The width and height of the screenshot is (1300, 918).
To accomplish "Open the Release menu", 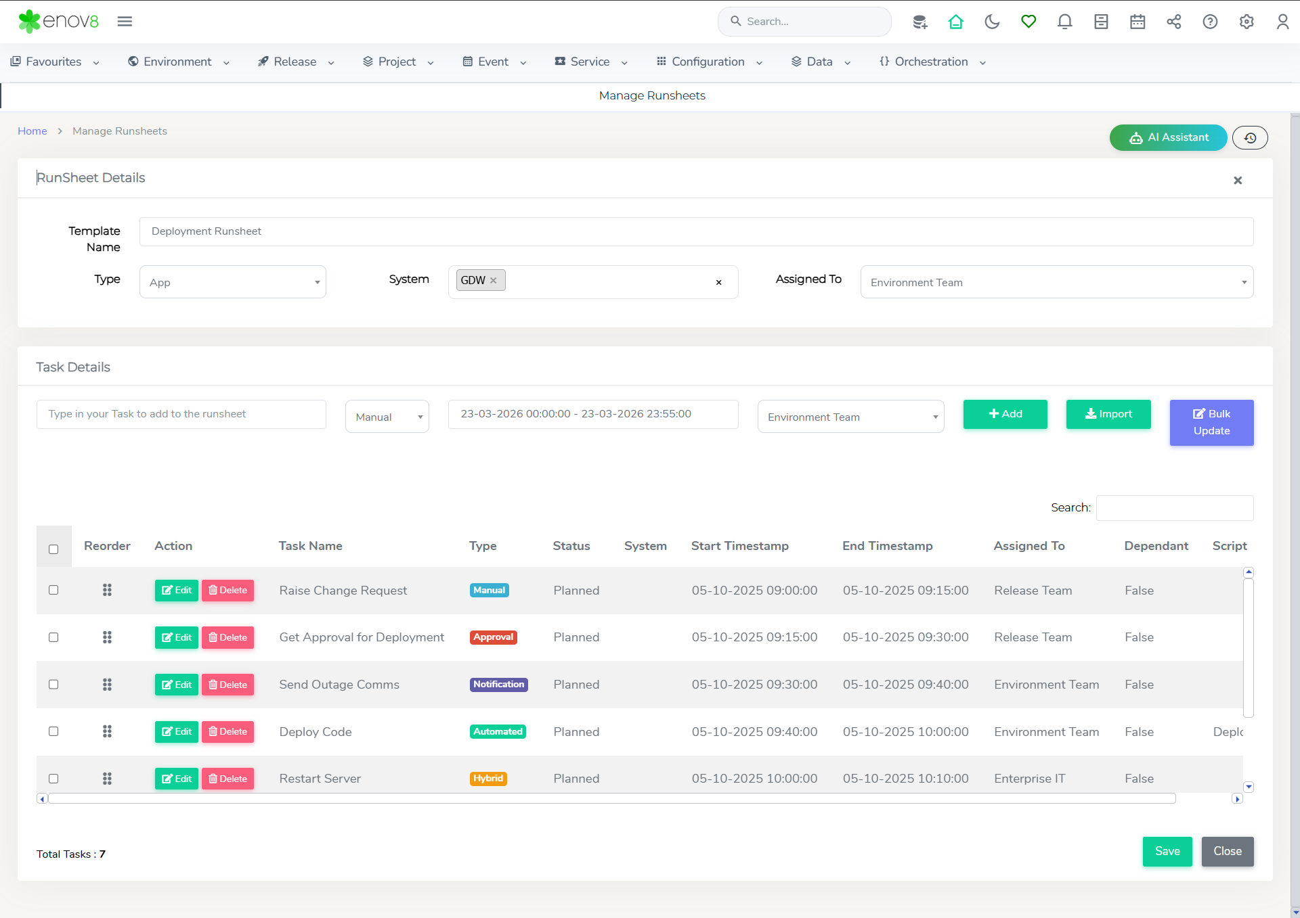I will click(x=295, y=62).
